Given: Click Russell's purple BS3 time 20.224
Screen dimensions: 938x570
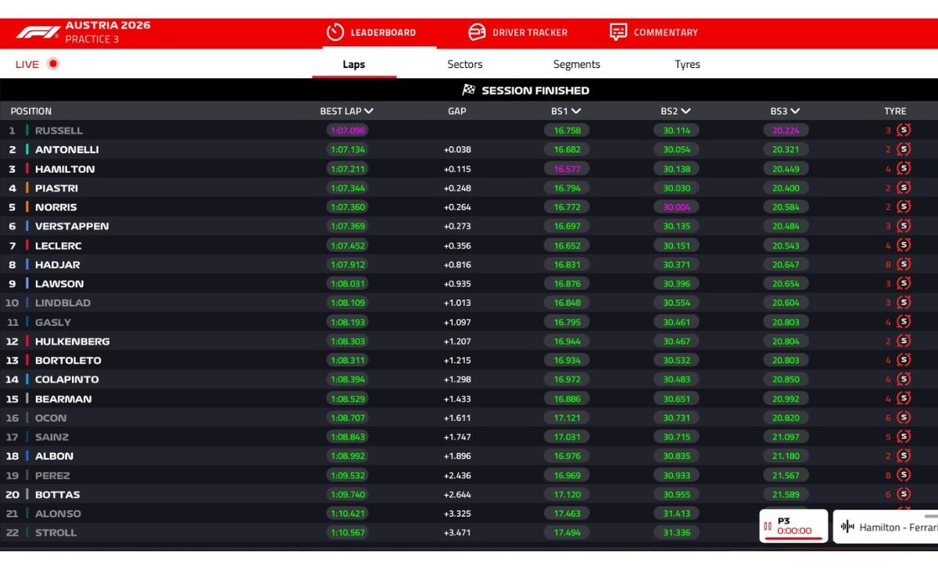Looking at the screenshot, I should pos(786,131).
